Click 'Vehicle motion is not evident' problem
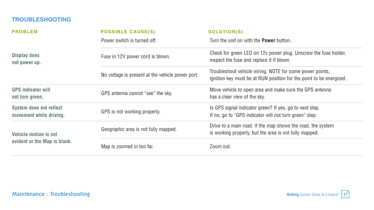Image resolution: width=374 pixels, height=210 pixels. tap(42, 138)
